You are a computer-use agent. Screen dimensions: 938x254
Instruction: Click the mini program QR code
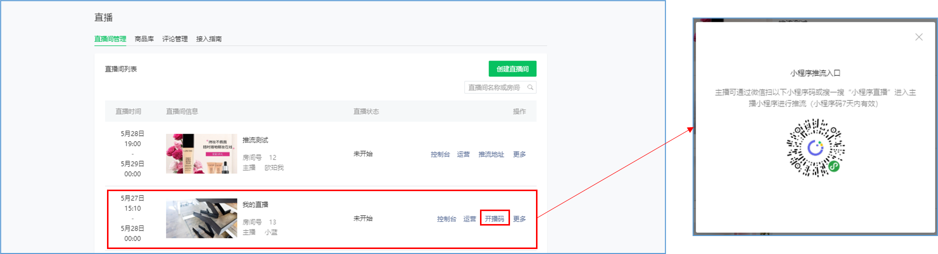coord(815,148)
